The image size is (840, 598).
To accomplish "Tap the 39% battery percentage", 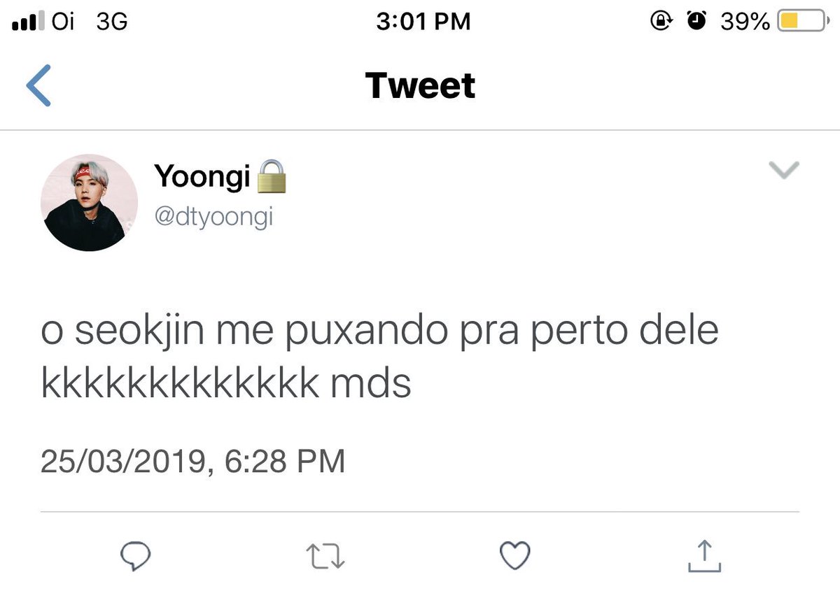I will click(x=745, y=22).
